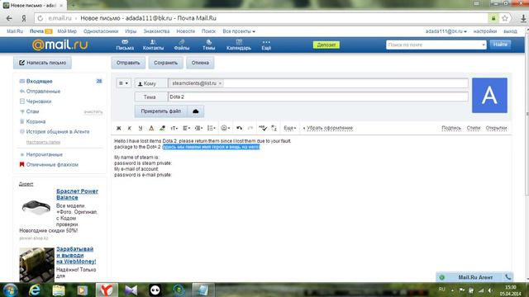Image resolution: width=529 pixels, height=297 pixels.
Task: Click the очистить link next to Спам
Action: tap(93, 112)
